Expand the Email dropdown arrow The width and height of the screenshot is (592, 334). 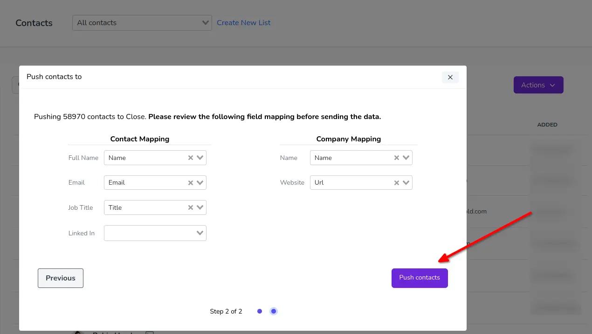pos(200,183)
